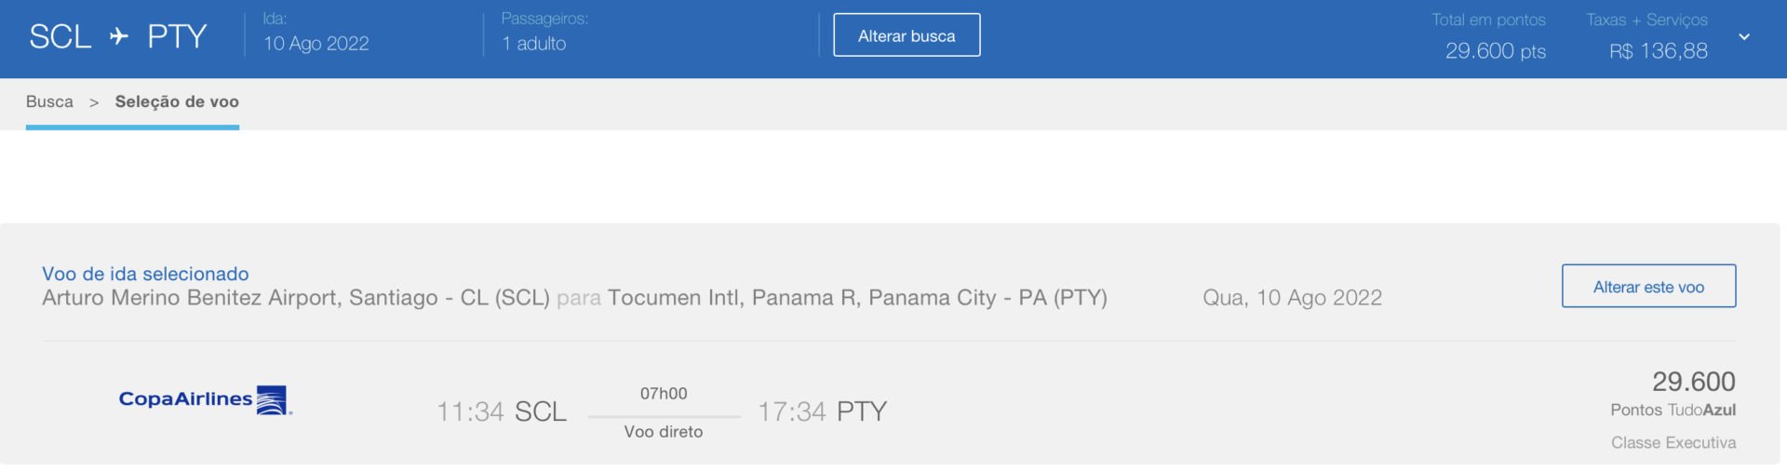Click the Ida date 10 Ago 2022

tap(316, 44)
